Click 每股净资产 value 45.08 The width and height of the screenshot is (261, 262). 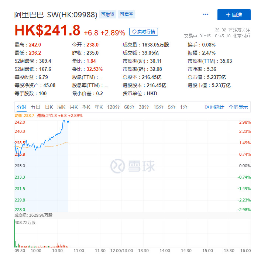pyautogui.click(x=49, y=85)
